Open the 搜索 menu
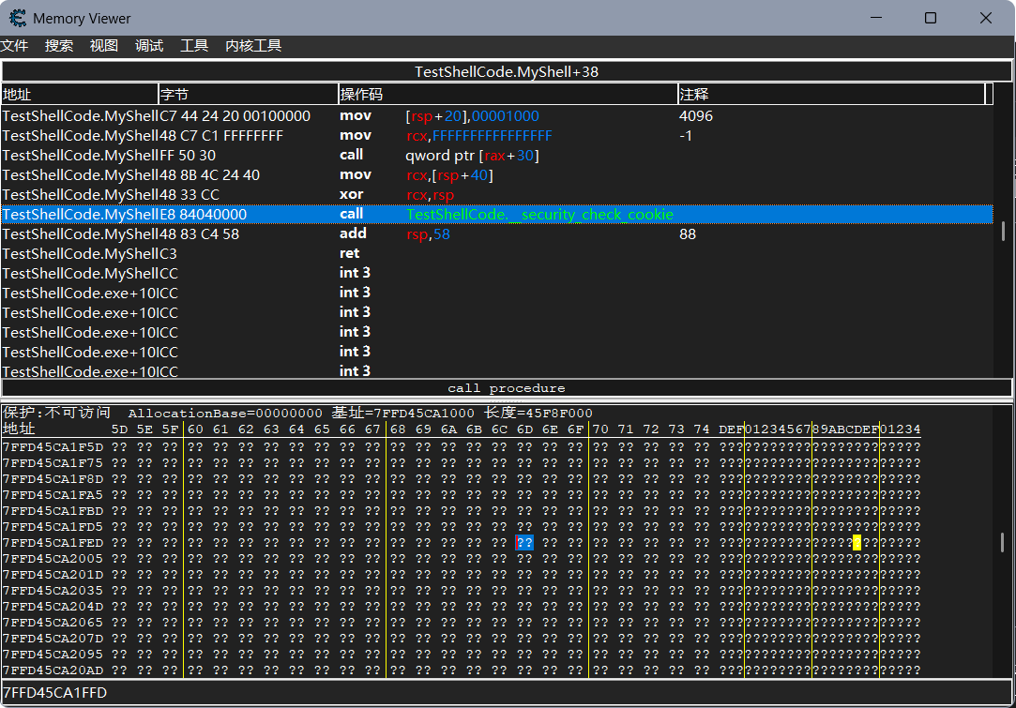Image resolution: width=1016 pixels, height=708 pixels. [x=59, y=46]
